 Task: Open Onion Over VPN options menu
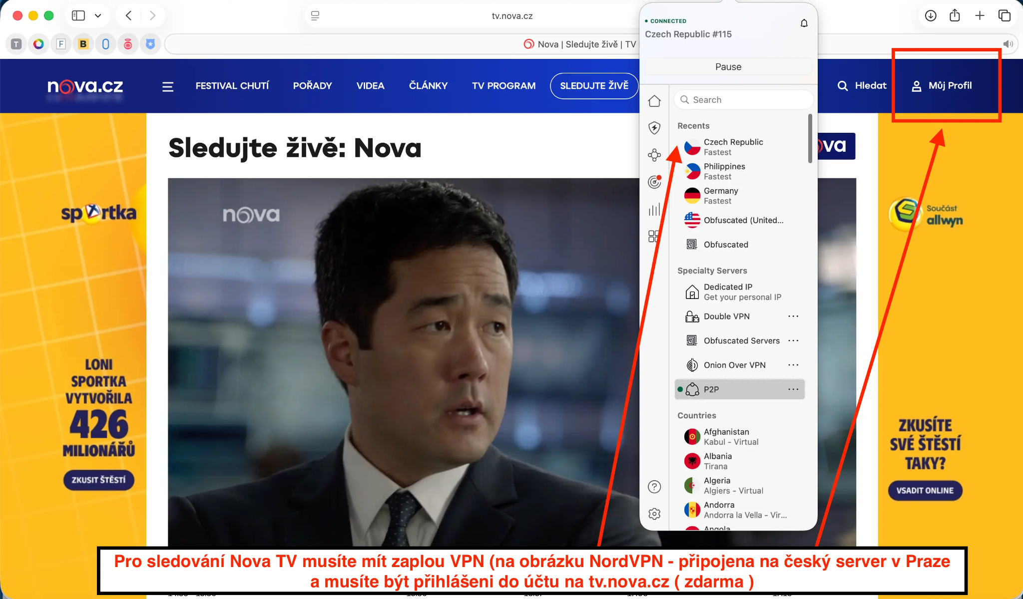(x=794, y=365)
